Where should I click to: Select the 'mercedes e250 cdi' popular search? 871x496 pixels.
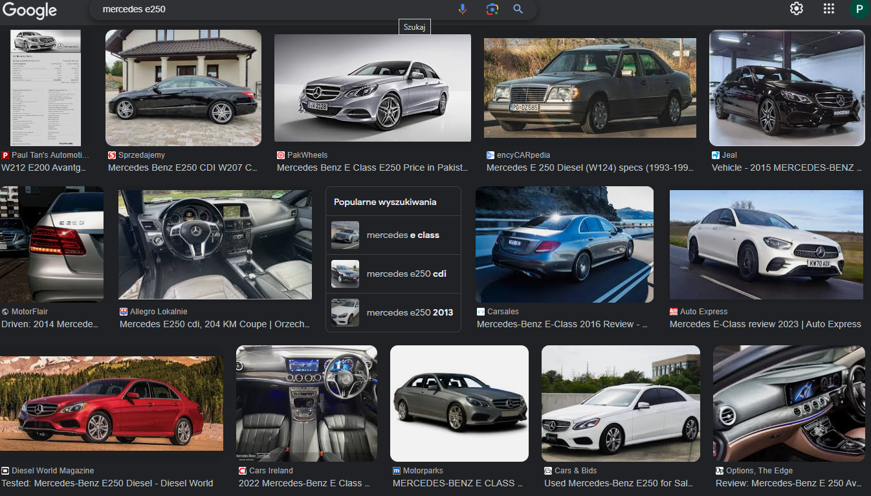coord(393,274)
